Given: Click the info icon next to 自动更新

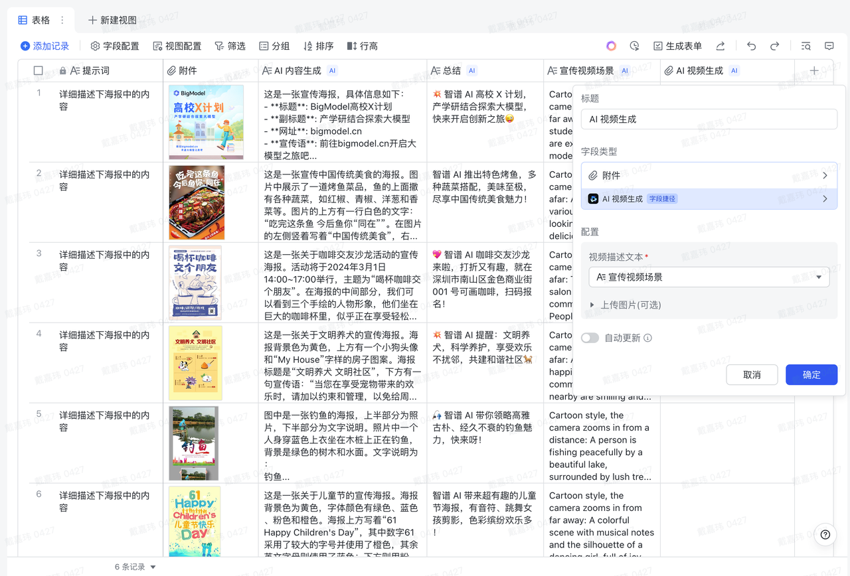Looking at the screenshot, I should tap(647, 338).
